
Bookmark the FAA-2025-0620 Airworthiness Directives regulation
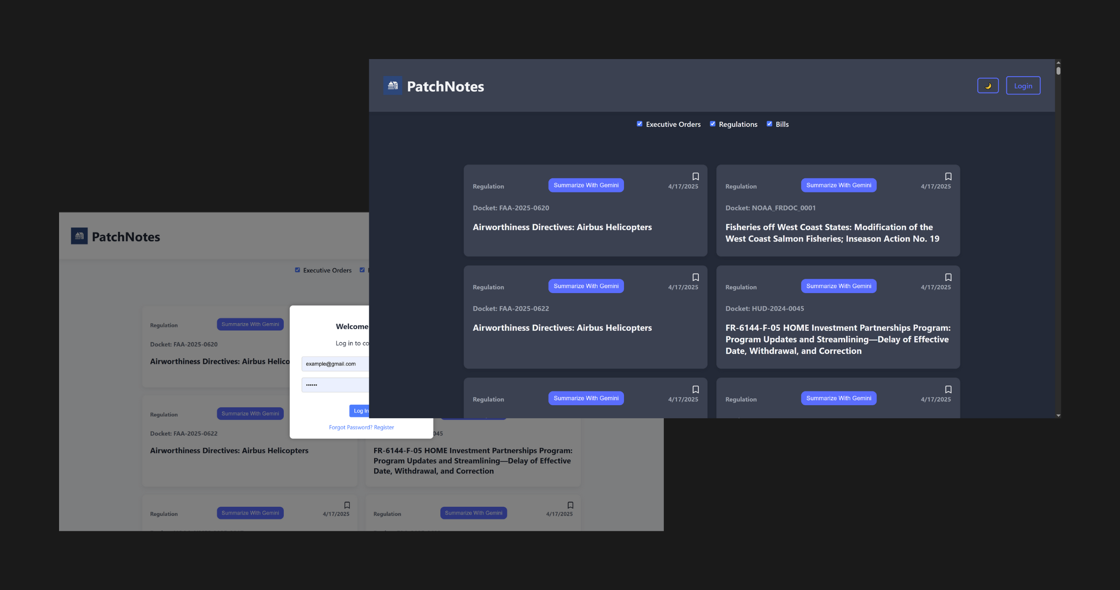[695, 176]
